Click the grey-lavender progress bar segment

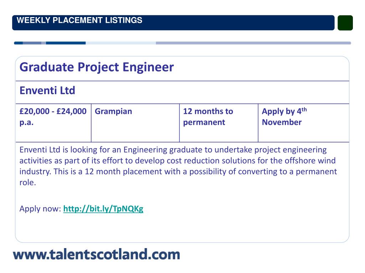tap(253, 43)
